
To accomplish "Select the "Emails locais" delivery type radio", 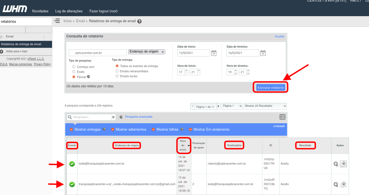I will 117,76.
